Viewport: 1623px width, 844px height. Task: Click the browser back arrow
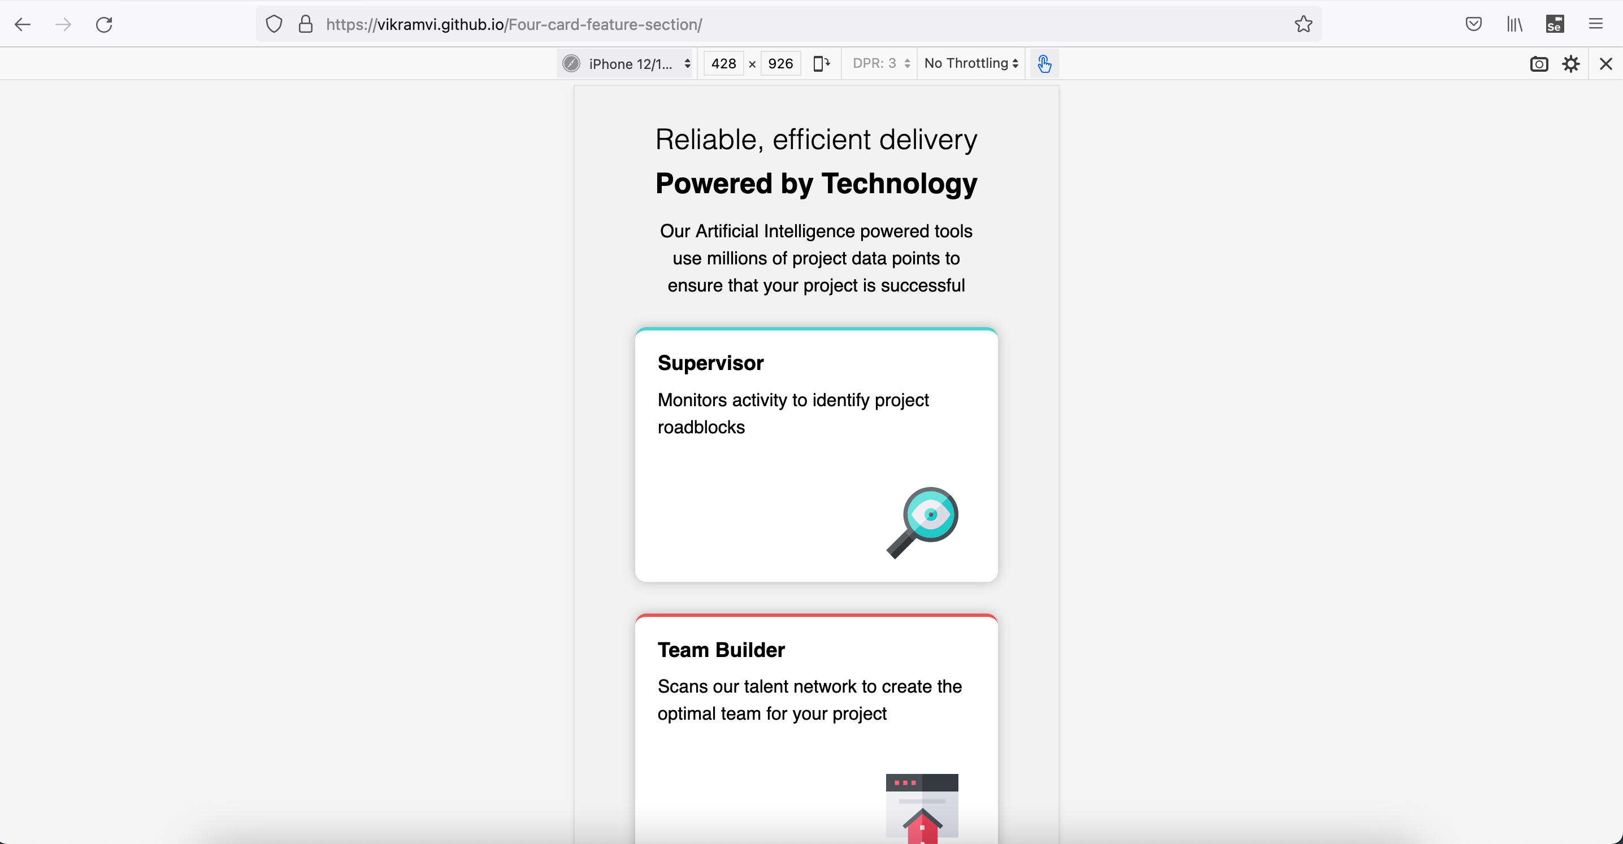pos(23,24)
